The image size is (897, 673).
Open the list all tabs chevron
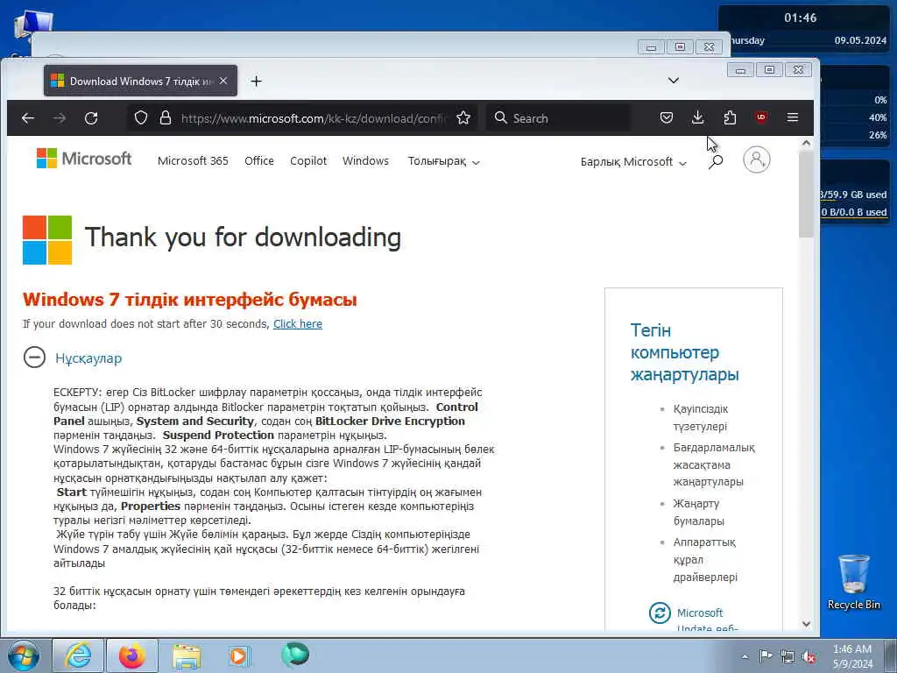pos(674,80)
